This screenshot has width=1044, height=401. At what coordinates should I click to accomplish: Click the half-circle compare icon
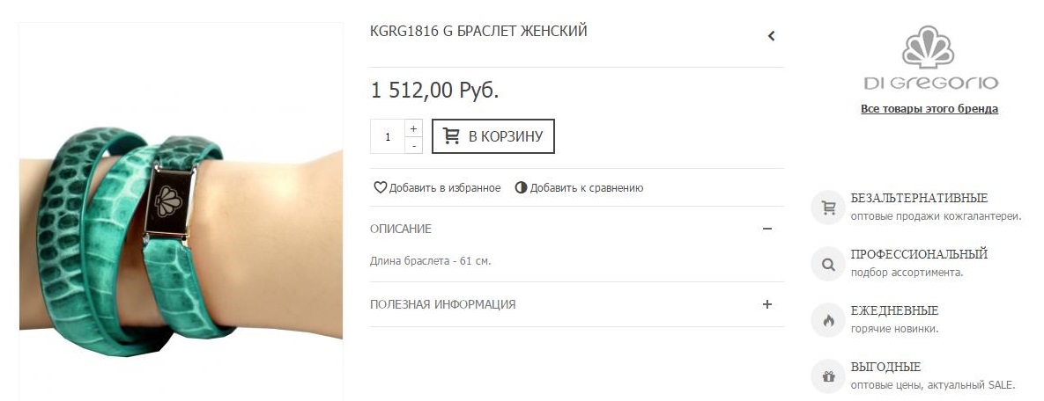click(521, 187)
